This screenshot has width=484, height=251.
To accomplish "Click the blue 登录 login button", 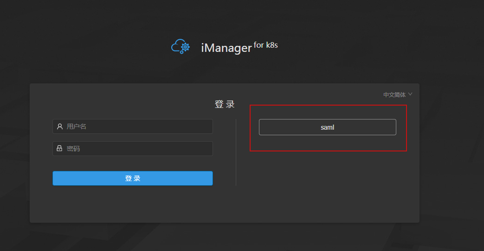I will (133, 178).
